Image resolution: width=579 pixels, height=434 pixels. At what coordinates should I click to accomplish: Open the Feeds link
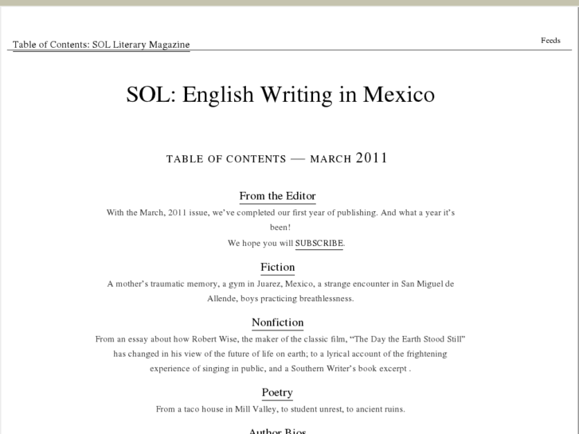550,41
